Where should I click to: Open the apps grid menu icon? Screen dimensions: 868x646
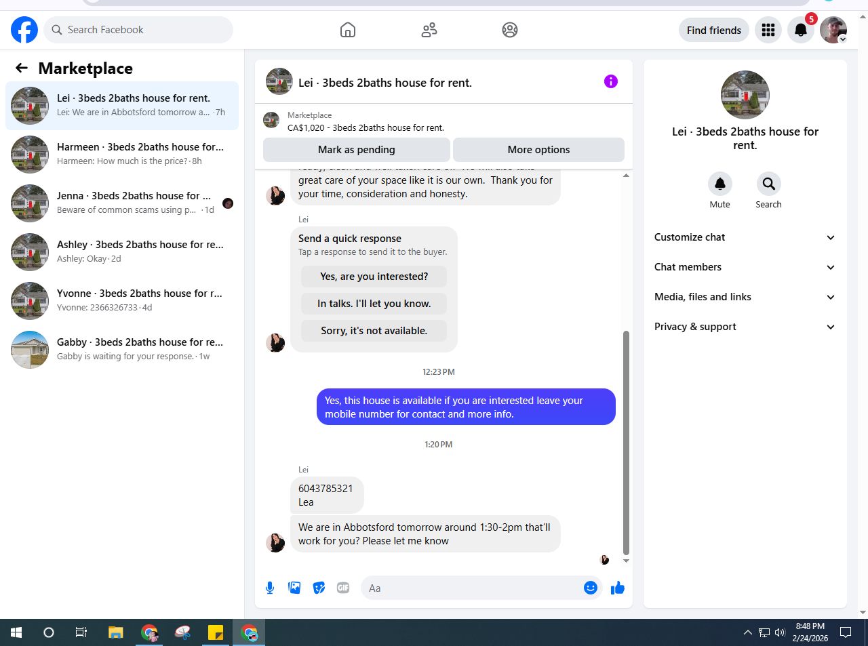[x=768, y=30]
